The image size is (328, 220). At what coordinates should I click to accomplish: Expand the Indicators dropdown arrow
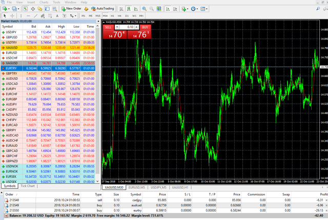coord(188,9)
